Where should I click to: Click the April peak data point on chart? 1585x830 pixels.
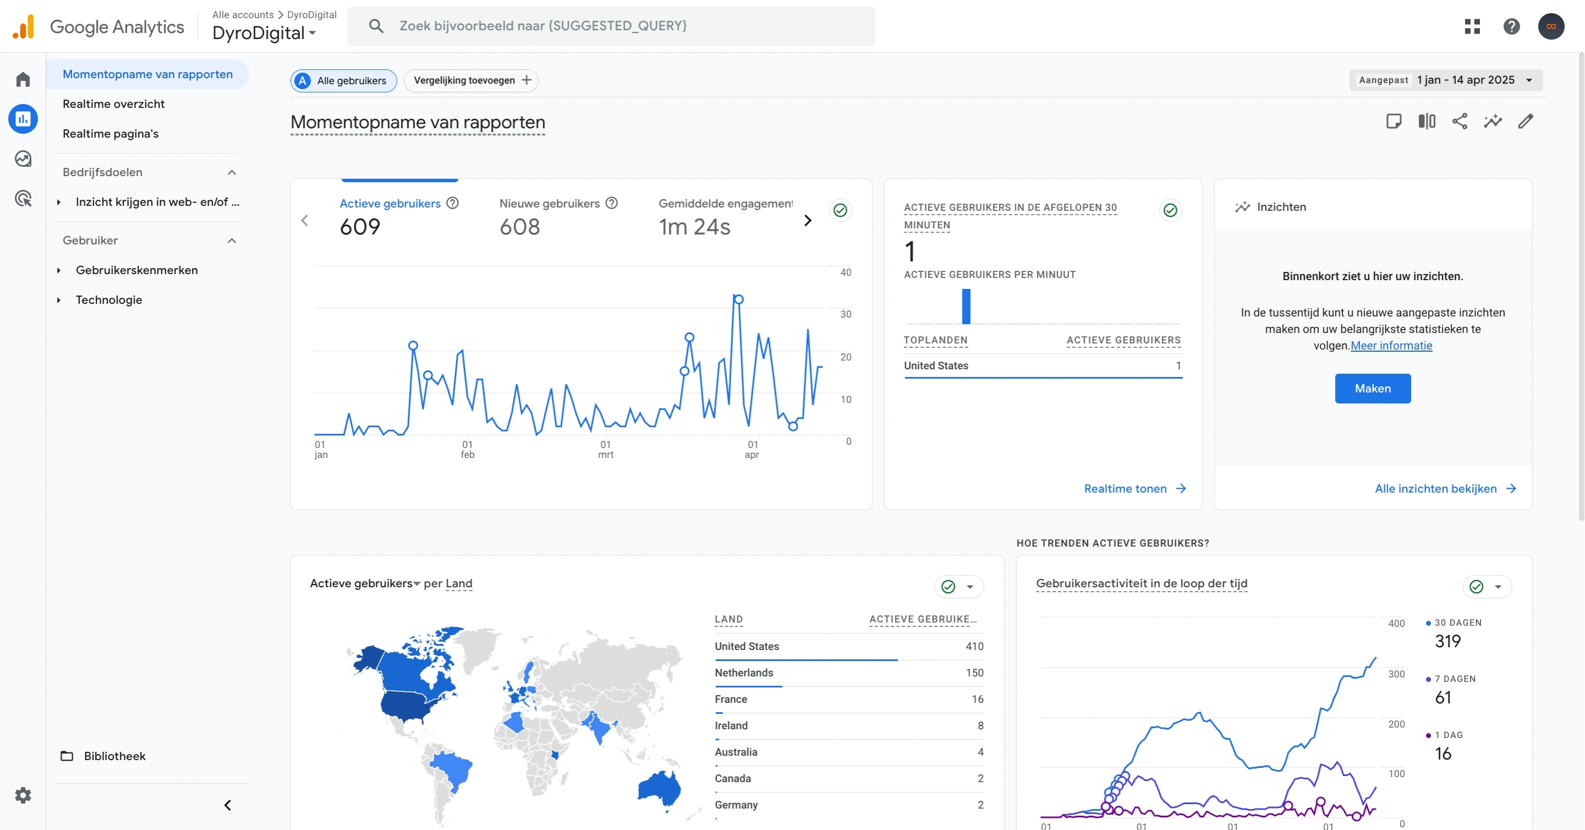coord(739,299)
